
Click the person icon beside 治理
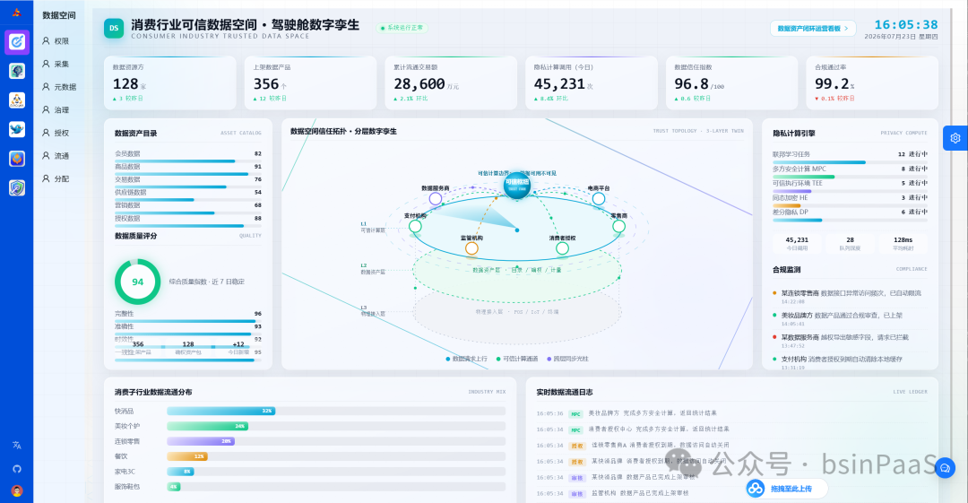coord(46,109)
